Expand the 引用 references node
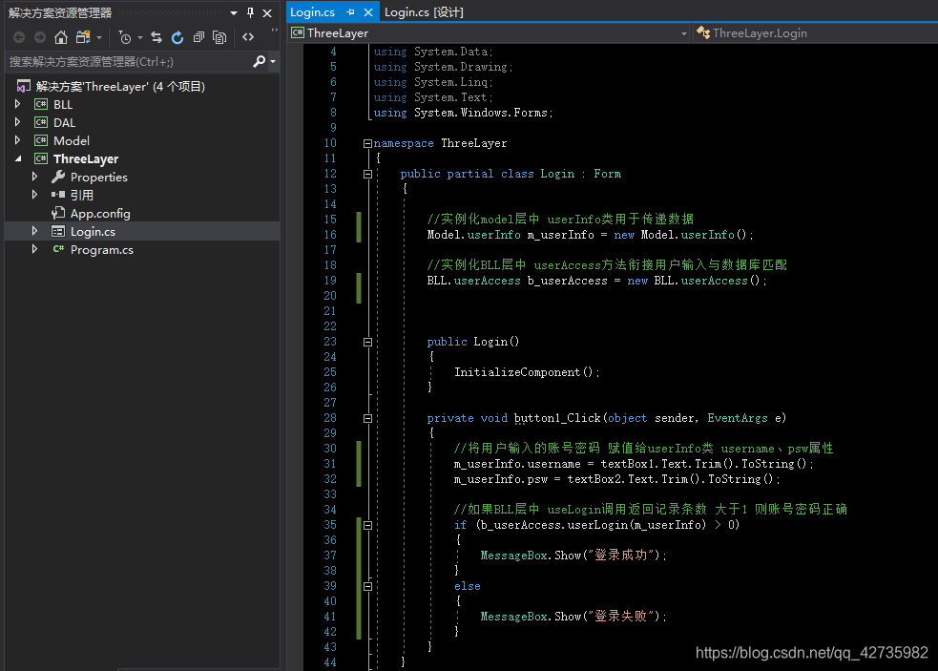This screenshot has height=671, width=938. 34,195
